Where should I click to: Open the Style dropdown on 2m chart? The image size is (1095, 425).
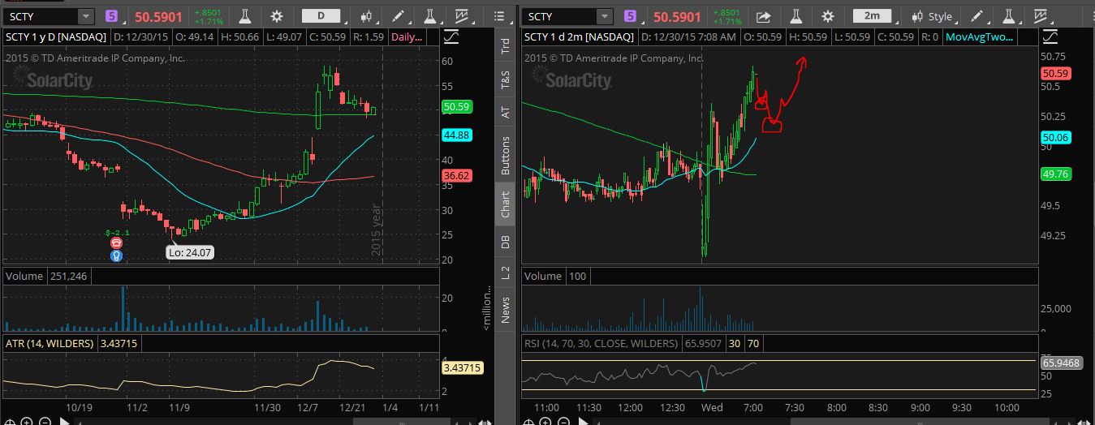point(934,16)
